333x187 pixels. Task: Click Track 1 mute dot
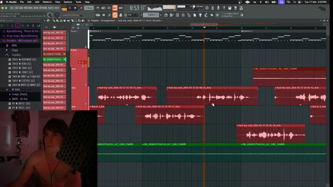coord(86,47)
